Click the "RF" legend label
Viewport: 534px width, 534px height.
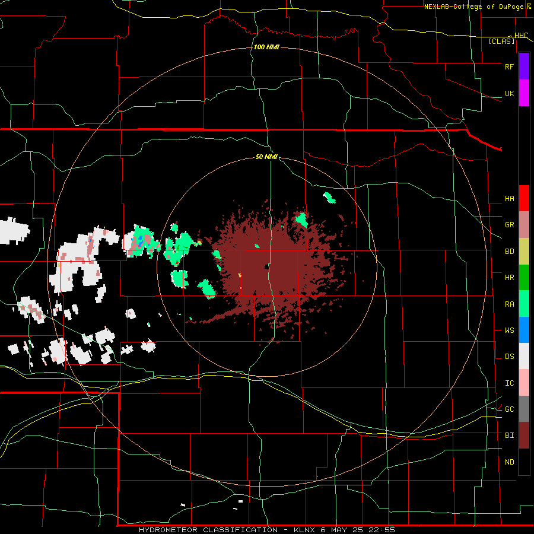click(x=509, y=66)
